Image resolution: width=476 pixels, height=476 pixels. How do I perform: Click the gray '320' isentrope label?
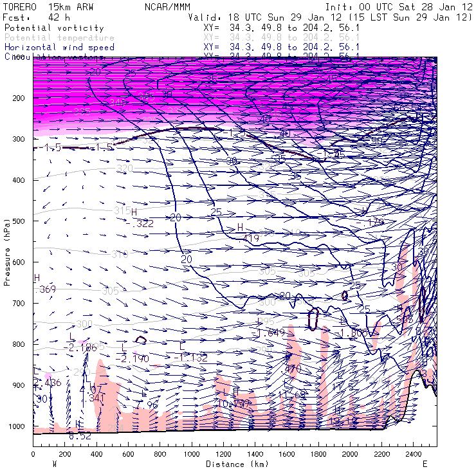click(x=125, y=168)
